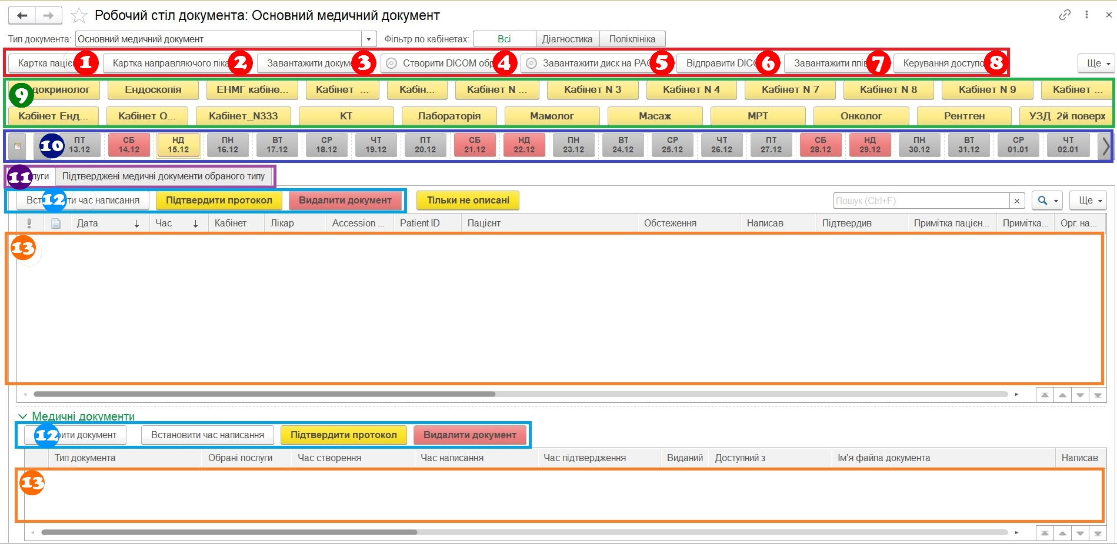
Task: Clear the search field using the × icon
Action: (1017, 200)
